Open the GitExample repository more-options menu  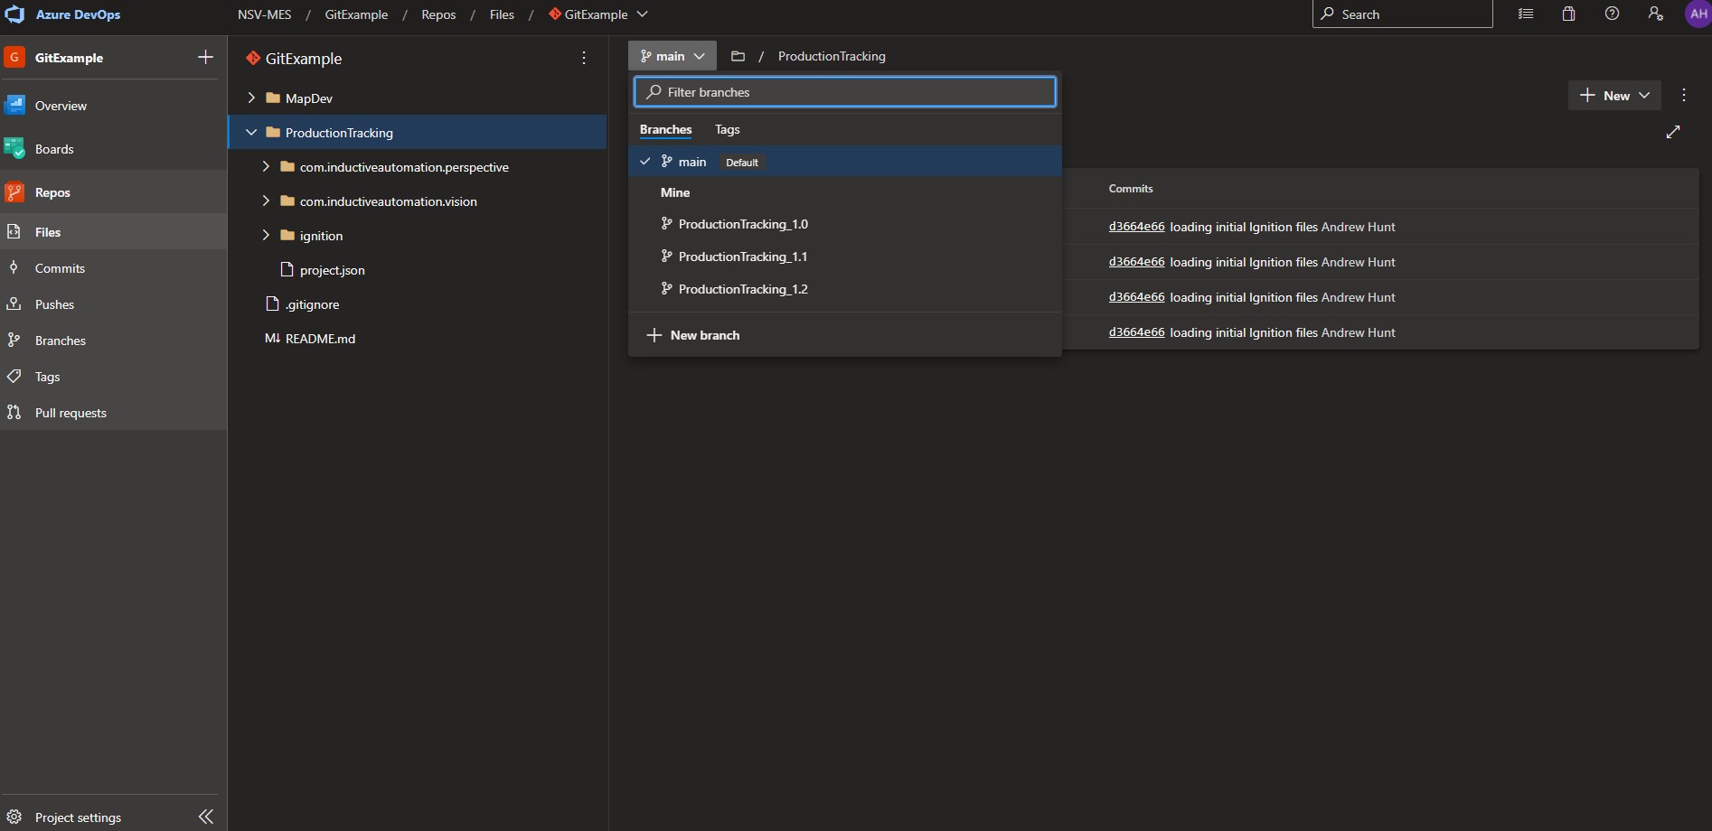[x=584, y=58]
